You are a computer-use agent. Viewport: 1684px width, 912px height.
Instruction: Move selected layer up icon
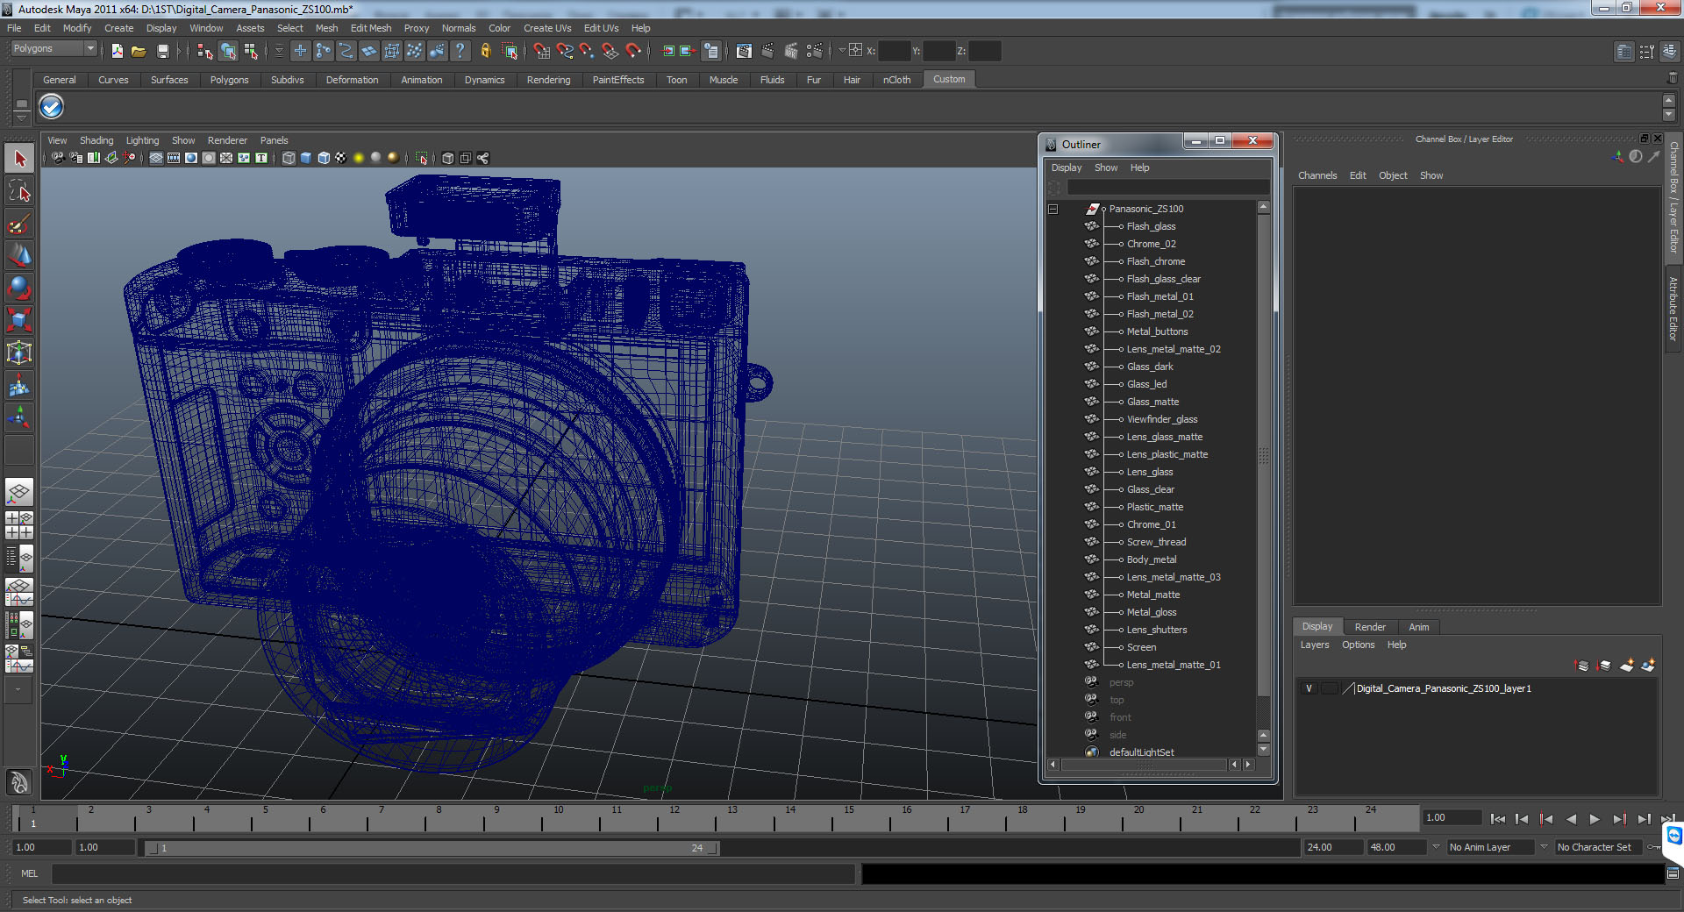click(1582, 666)
